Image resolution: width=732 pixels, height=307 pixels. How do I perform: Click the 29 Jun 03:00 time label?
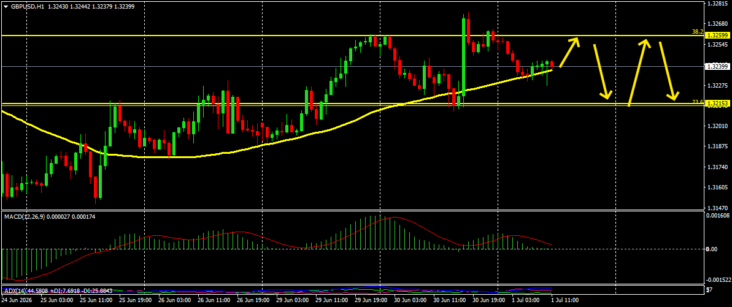pos(292,299)
